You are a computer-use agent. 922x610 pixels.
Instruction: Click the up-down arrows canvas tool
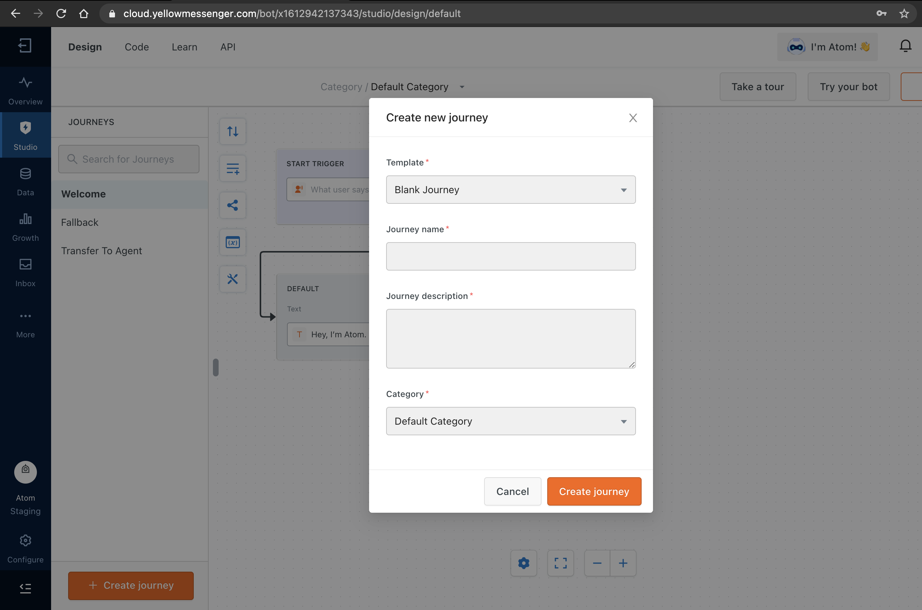click(x=232, y=131)
